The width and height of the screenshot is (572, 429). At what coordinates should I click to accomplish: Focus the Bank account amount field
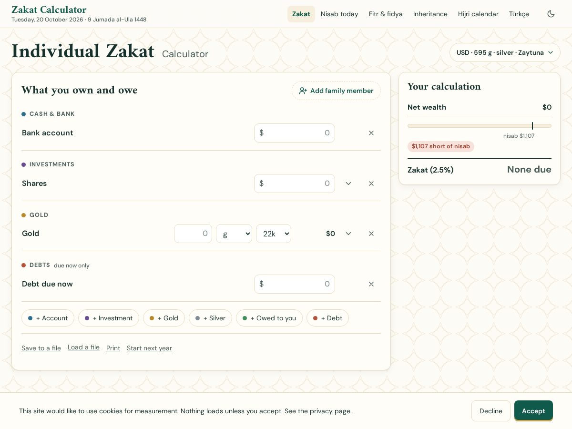tap(295, 133)
